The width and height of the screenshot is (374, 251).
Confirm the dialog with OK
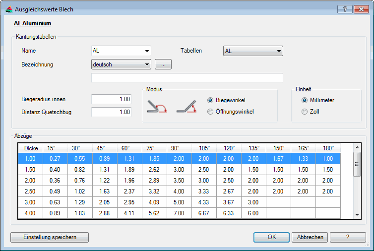[x=271, y=237]
